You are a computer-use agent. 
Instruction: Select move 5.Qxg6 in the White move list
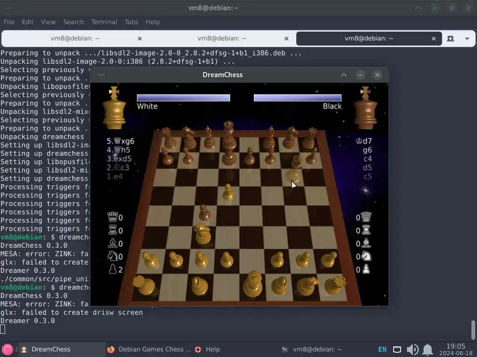(121, 141)
